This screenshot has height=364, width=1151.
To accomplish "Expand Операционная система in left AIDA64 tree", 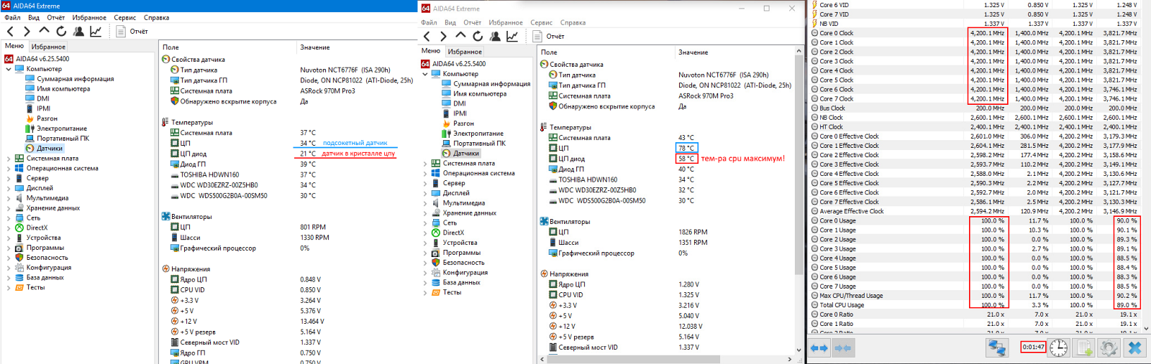I will [x=9, y=169].
